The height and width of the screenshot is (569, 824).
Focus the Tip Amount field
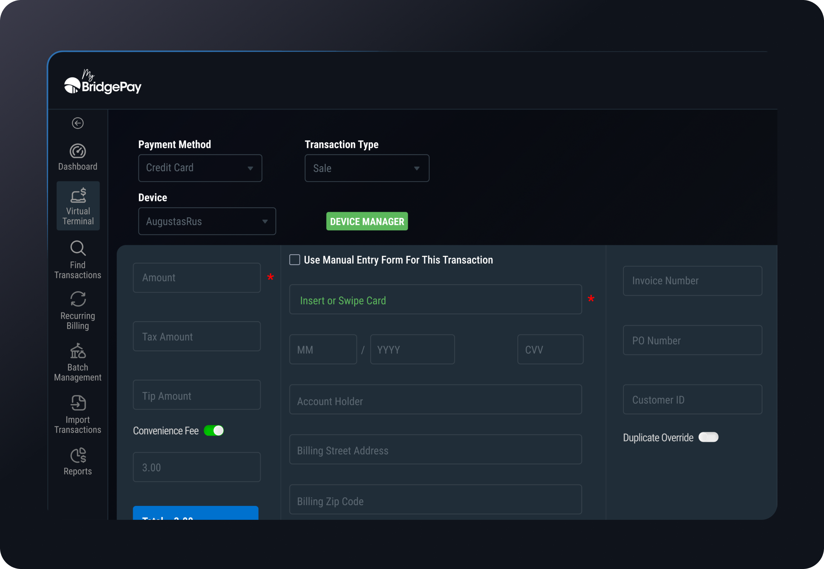click(196, 395)
